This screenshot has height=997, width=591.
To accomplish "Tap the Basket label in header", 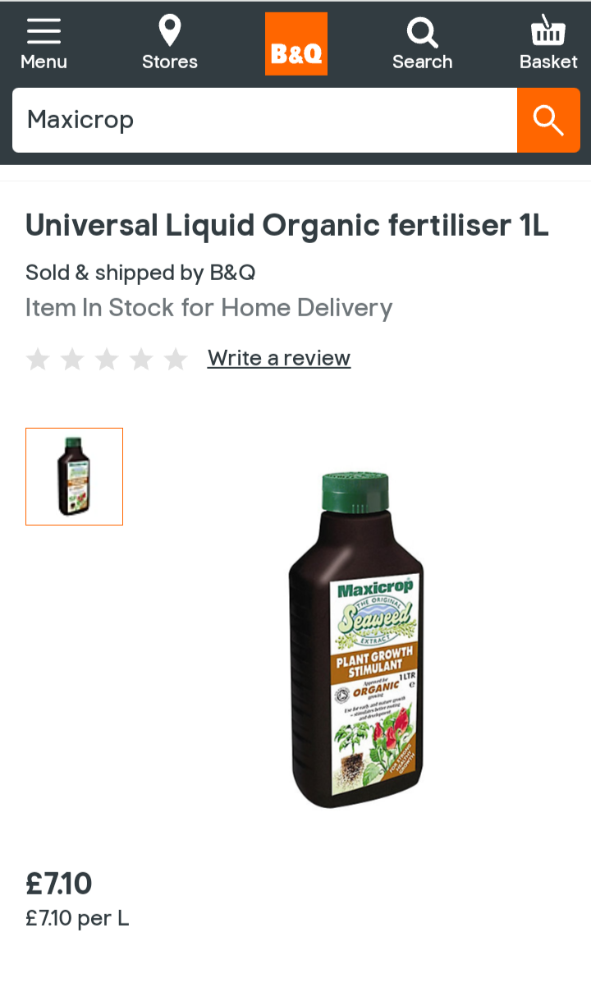I will click(x=548, y=62).
